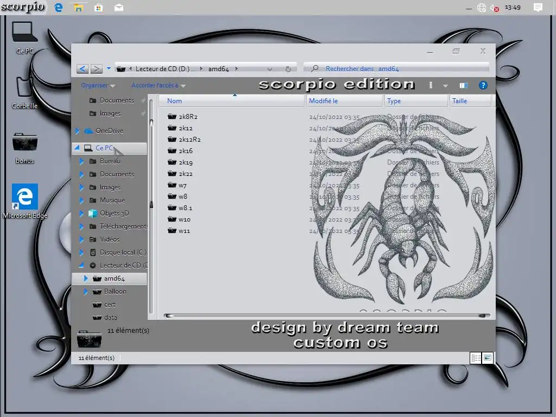This screenshot has height=417, width=556.
Task: Open network status tray icon
Action: click(x=482, y=8)
